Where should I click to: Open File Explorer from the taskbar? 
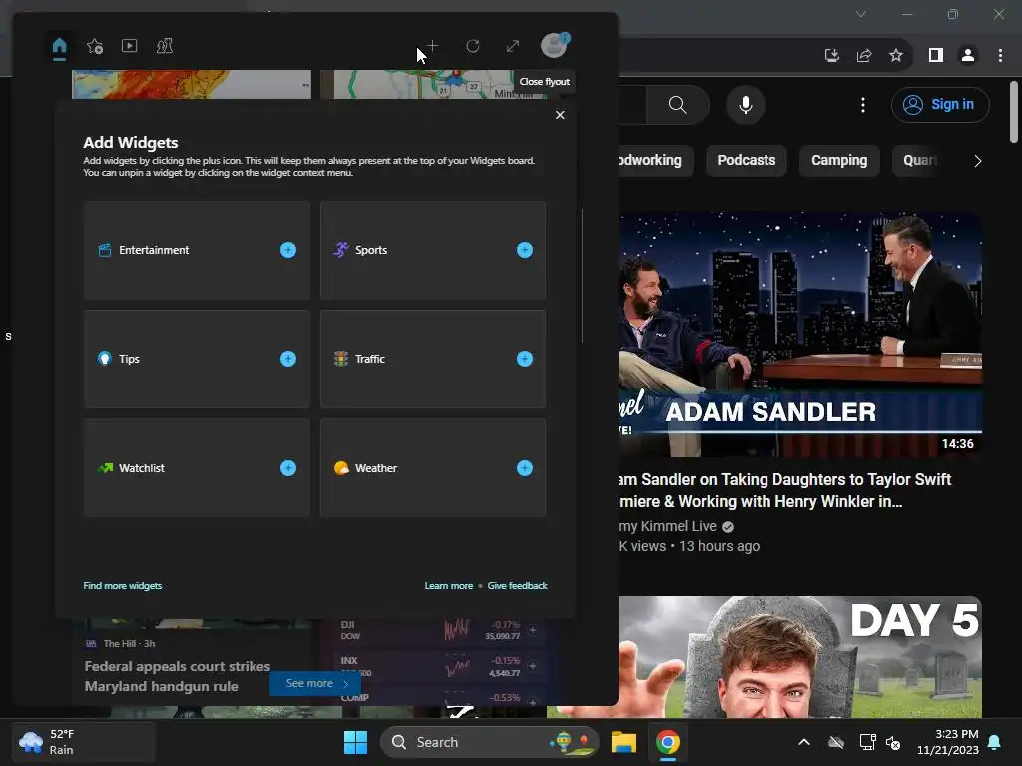point(623,742)
